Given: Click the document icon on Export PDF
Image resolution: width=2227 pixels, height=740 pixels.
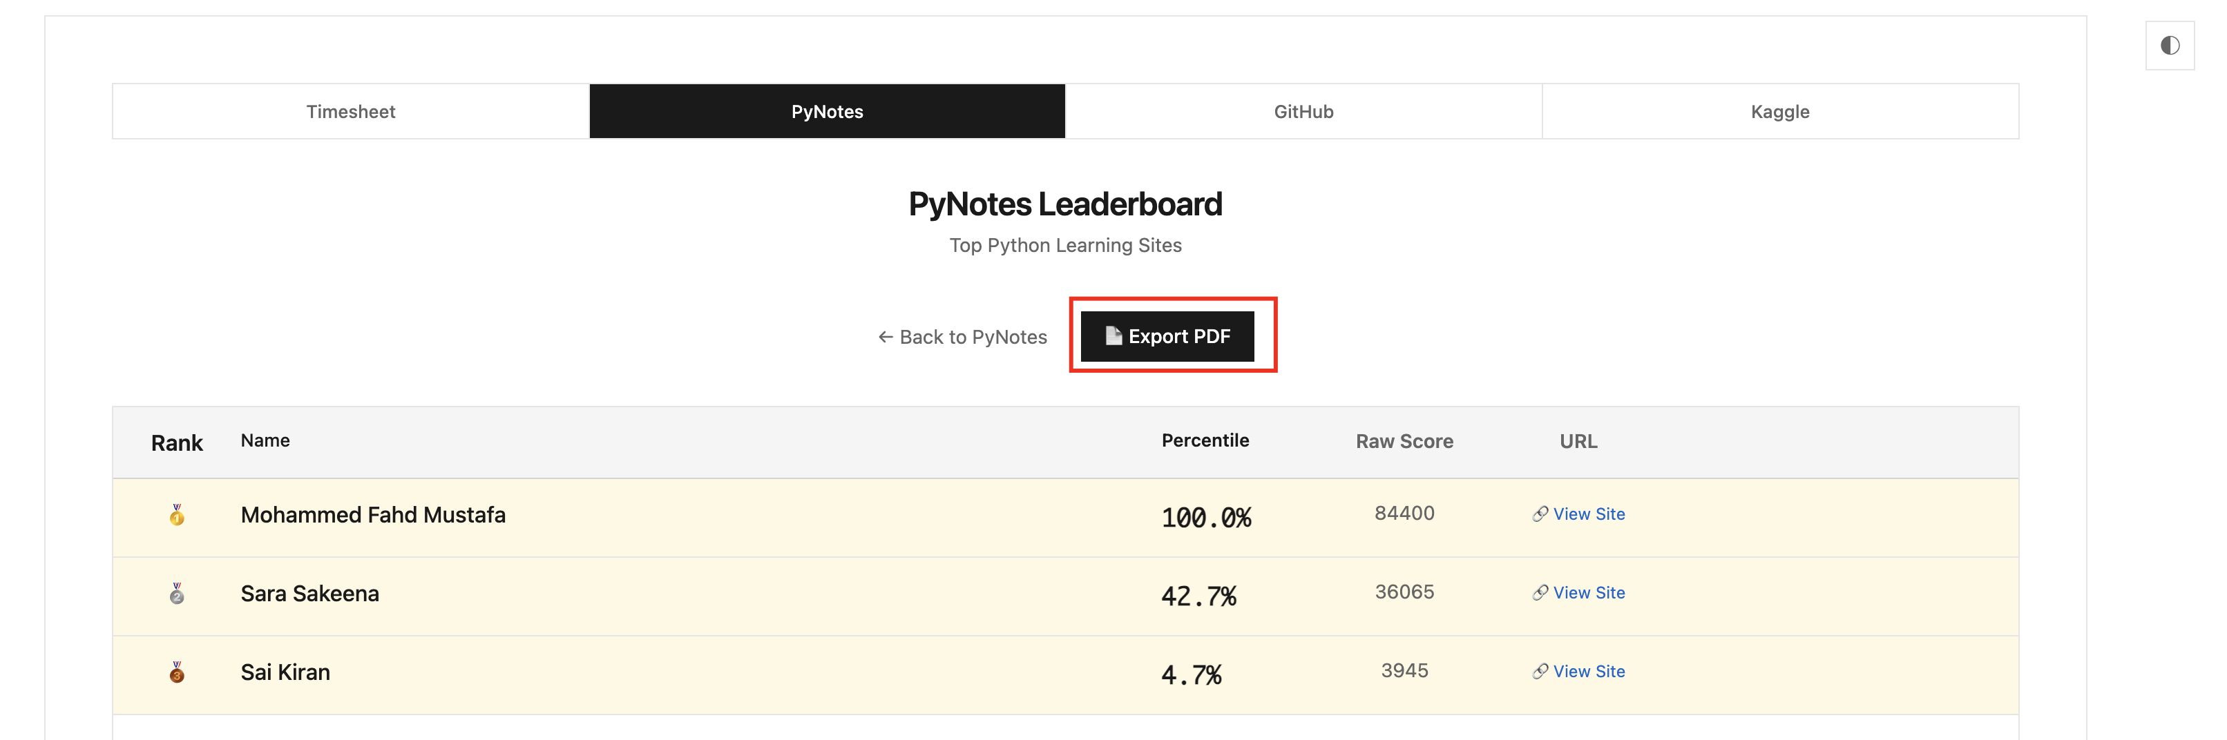Looking at the screenshot, I should pos(1113,336).
